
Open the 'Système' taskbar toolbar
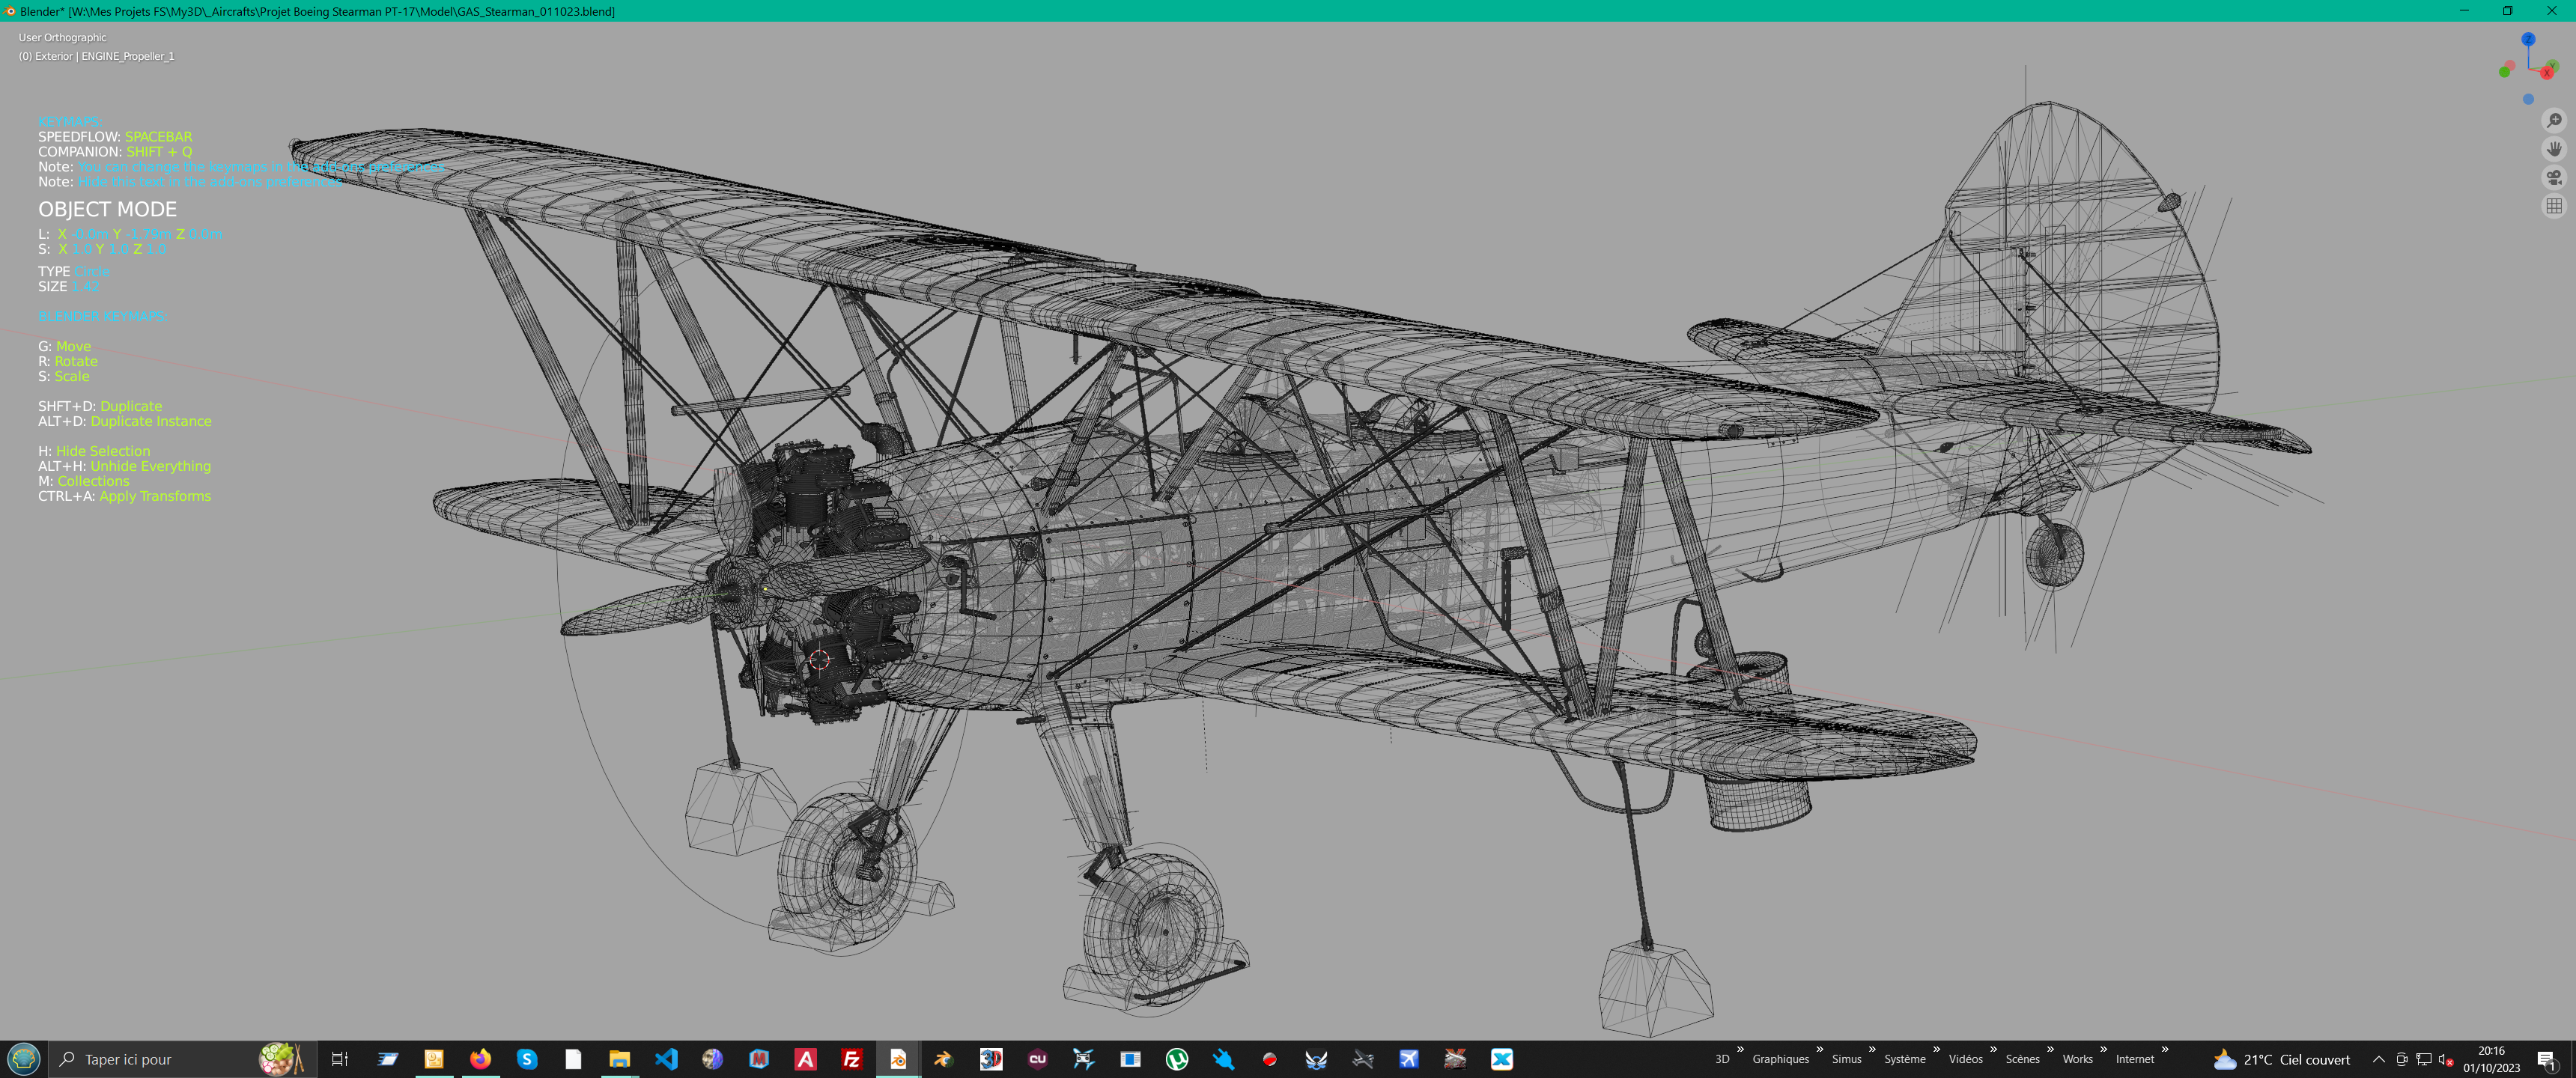1904,1059
